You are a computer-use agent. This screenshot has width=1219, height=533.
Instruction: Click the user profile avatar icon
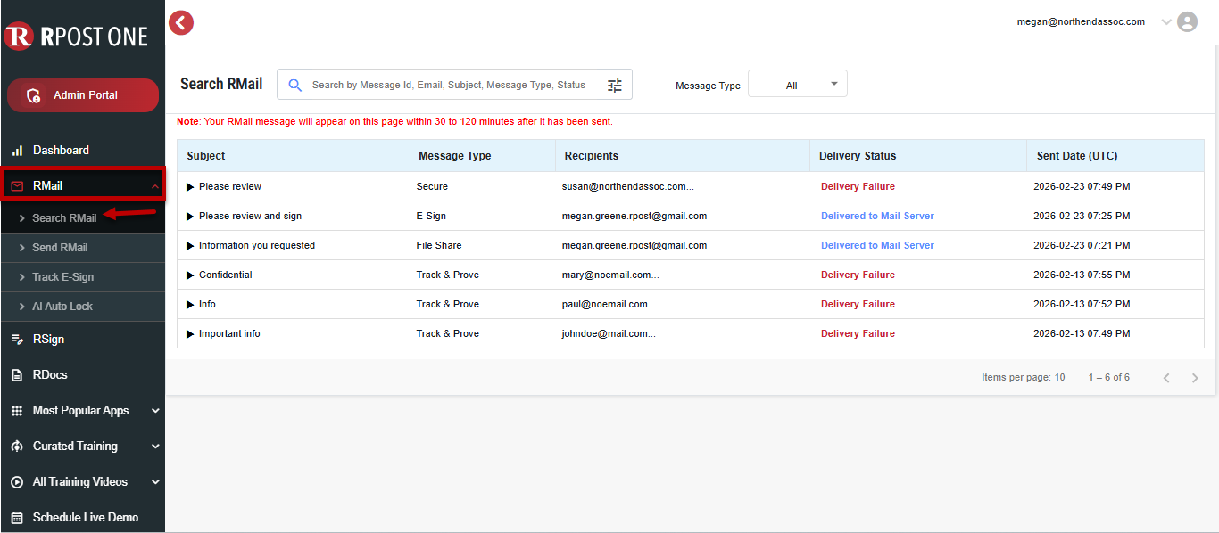point(1187,22)
